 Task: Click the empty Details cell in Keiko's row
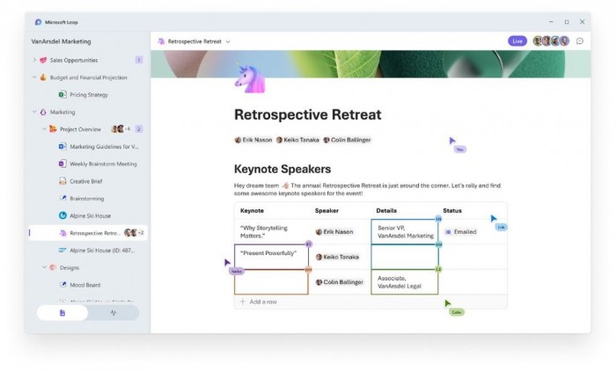405,257
